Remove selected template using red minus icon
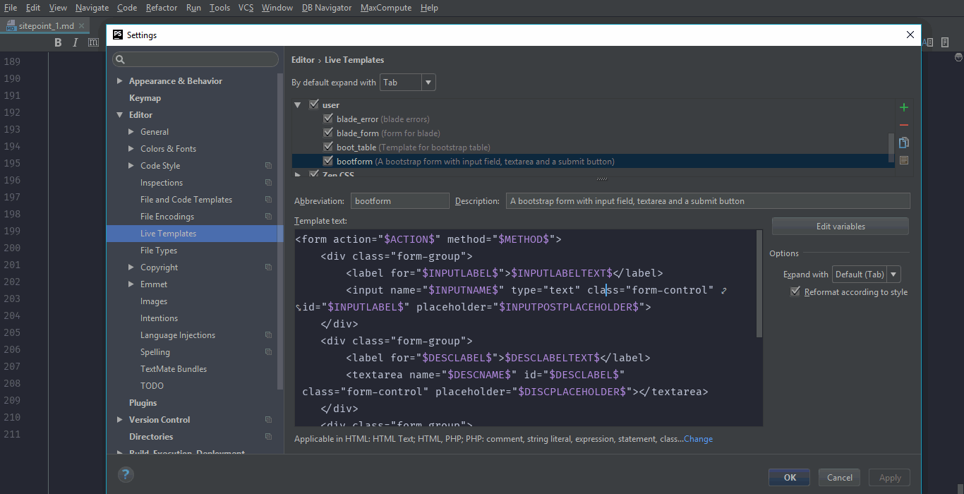The height and width of the screenshot is (494, 964). [904, 125]
